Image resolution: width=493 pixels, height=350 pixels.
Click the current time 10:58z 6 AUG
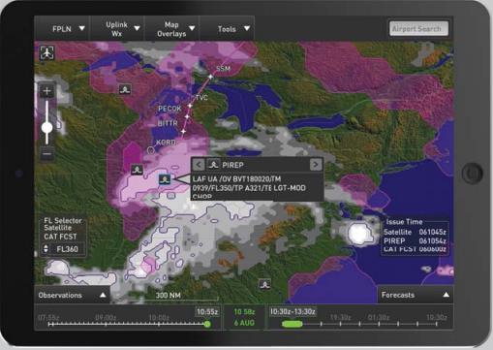click(x=244, y=317)
